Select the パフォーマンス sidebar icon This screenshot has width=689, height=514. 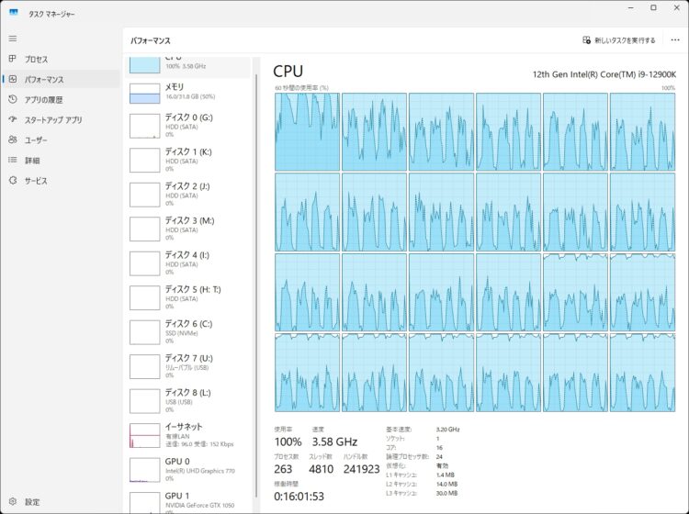click(13, 79)
